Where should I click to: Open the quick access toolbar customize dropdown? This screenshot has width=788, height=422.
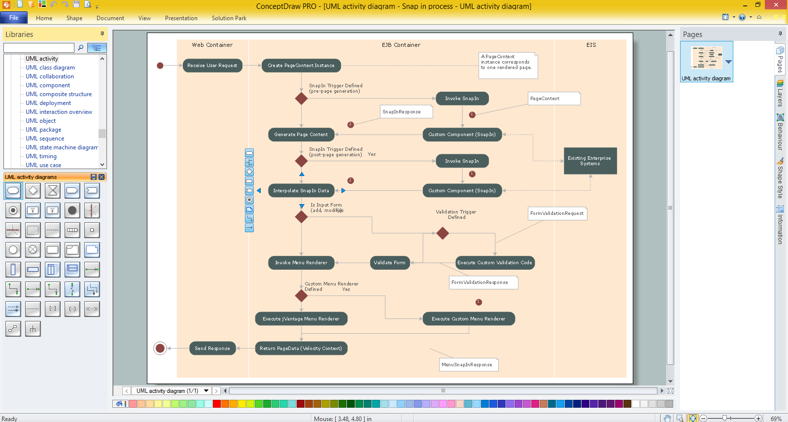click(97, 7)
